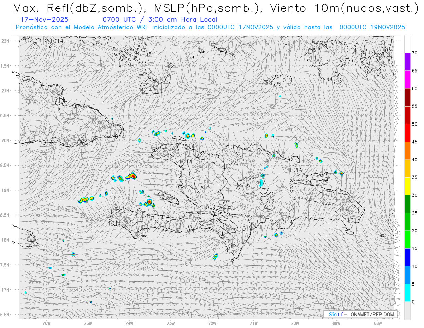Select the color scale value 25

click(414, 213)
